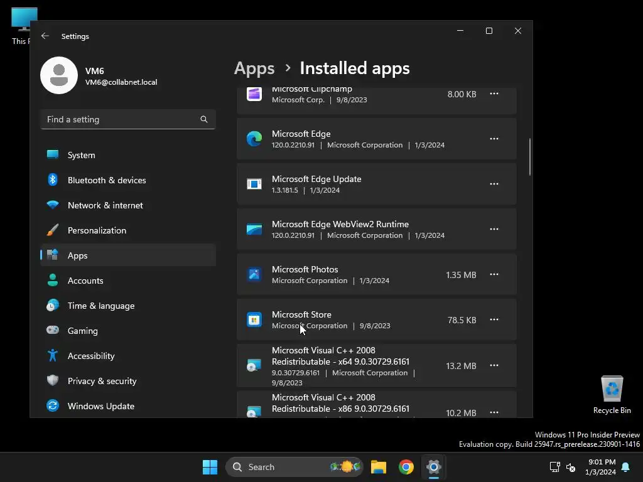Click the Microsoft Edge app icon

click(254, 139)
